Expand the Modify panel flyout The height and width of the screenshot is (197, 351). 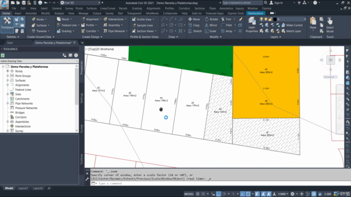[216, 37]
